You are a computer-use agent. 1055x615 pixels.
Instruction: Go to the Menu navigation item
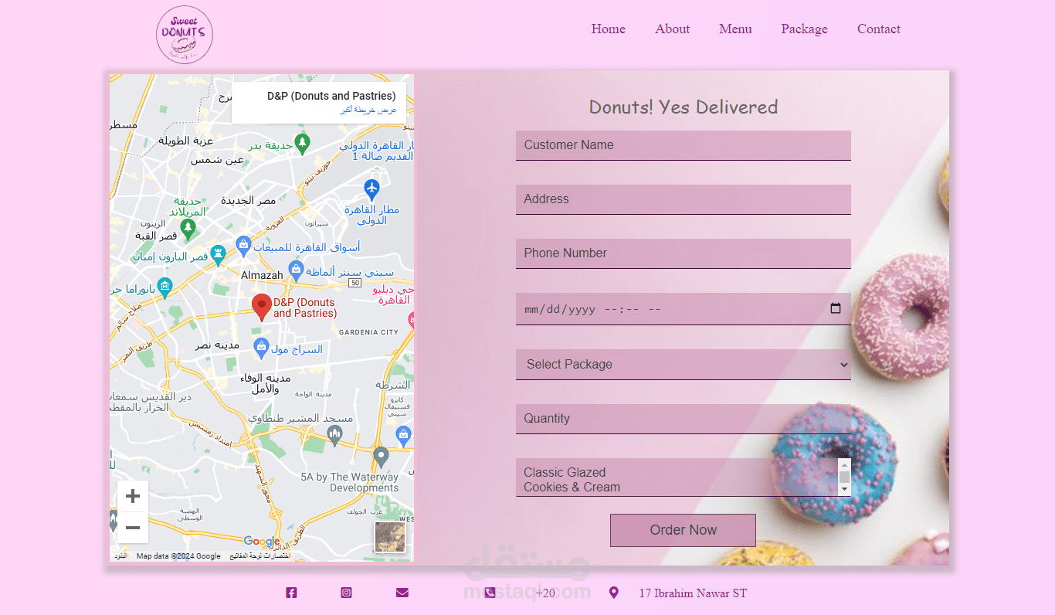735,29
